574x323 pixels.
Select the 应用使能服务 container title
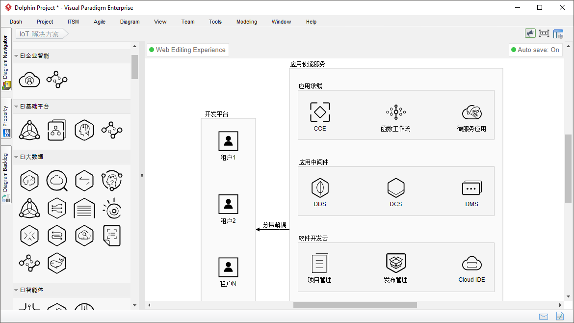pos(308,64)
